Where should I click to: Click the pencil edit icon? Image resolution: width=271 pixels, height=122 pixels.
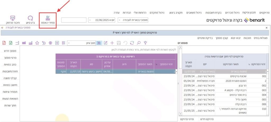pyautogui.click(x=105, y=43)
